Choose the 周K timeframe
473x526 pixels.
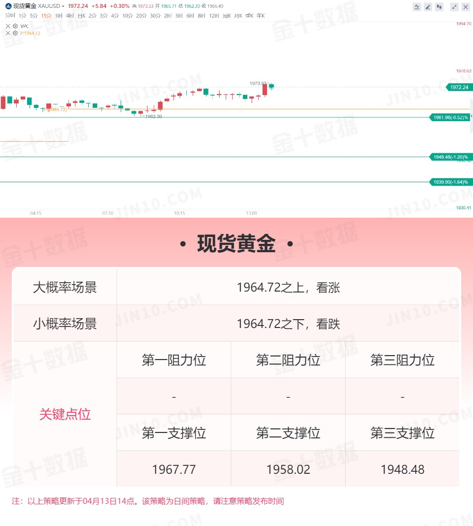(x=227, y=16)
